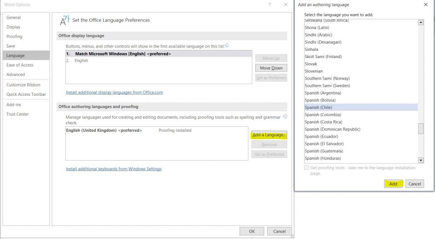Close the Add an authoring language dialog
Viewport: 435px width, 239px height.
426,5
